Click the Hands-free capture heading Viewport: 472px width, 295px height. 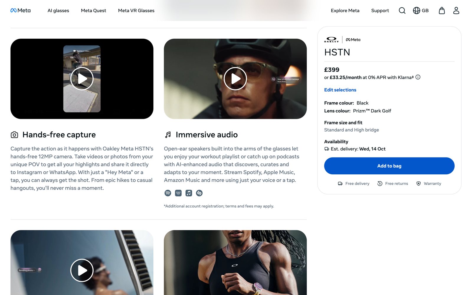click(59, 135)
